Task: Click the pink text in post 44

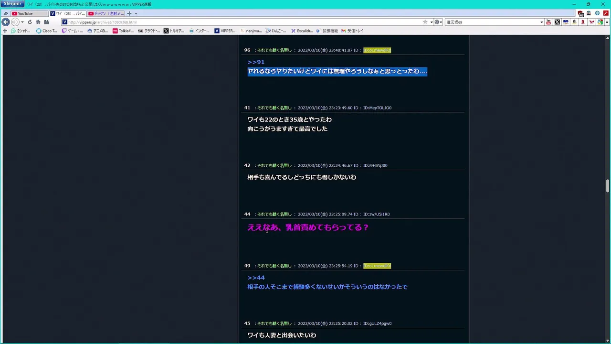Action: tap(308, 227)
